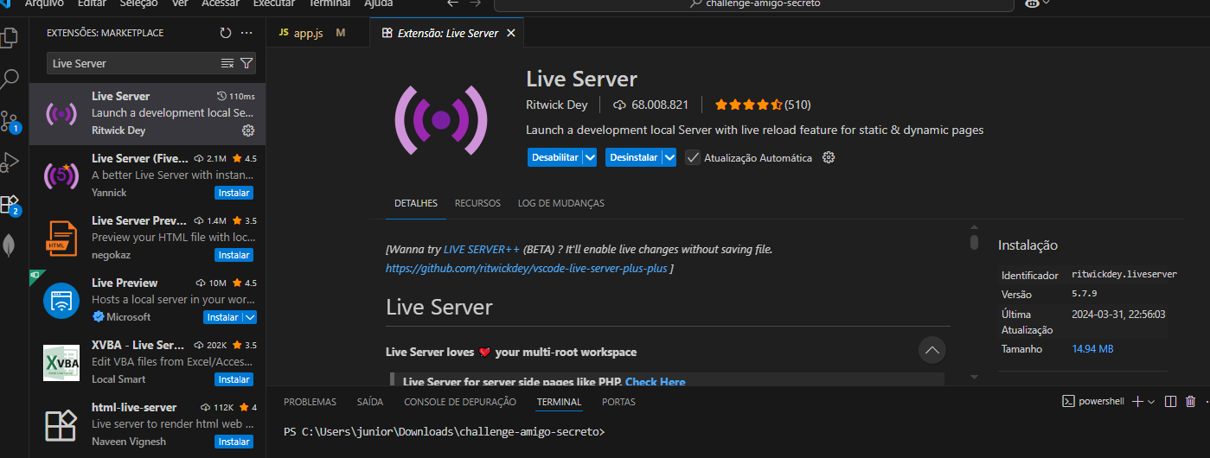Open the vscode-live-server-plus-plus GitHub link
The image size is (1210, 458).
526,269
